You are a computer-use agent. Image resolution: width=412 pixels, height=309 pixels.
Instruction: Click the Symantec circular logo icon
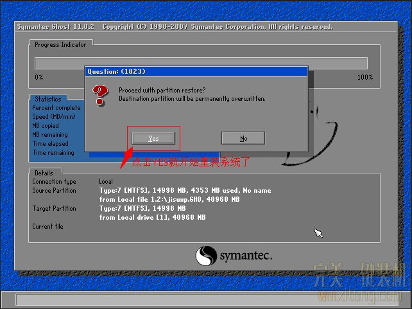pyautogui.click(x=206, y=256)
